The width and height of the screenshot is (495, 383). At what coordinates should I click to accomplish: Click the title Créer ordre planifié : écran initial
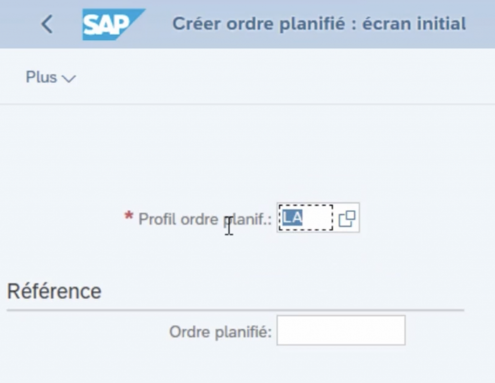coord(319,24)
